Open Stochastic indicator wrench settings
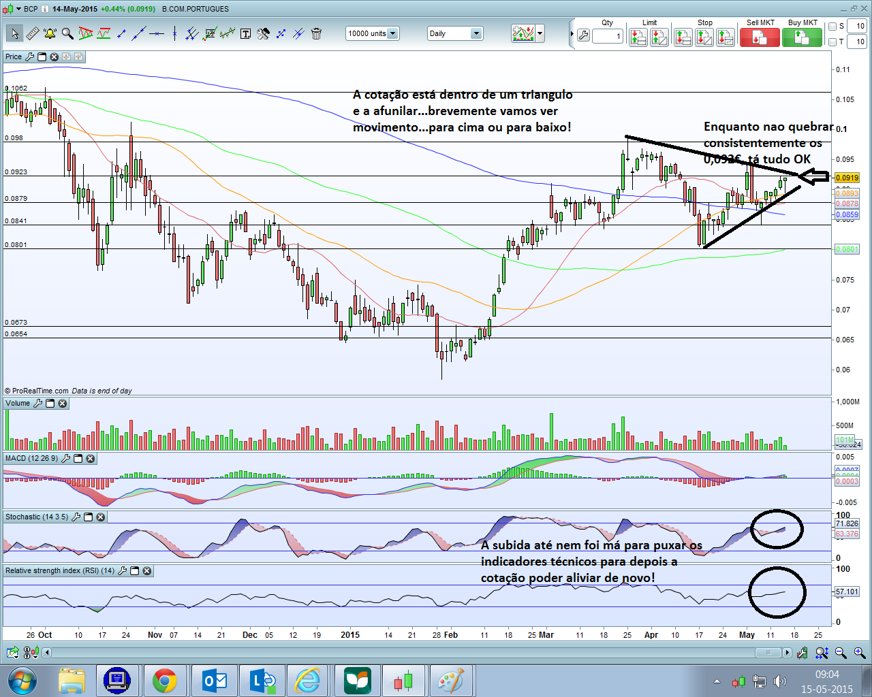This screenshot has width=872, height=697. (x=76, y=517)
